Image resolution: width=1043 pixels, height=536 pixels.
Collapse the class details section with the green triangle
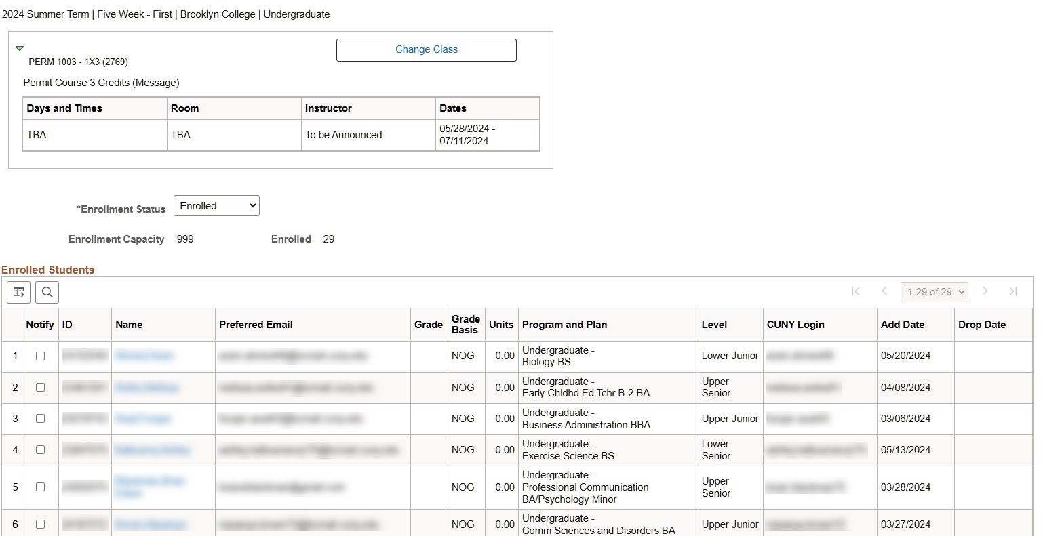click(20, 48)
